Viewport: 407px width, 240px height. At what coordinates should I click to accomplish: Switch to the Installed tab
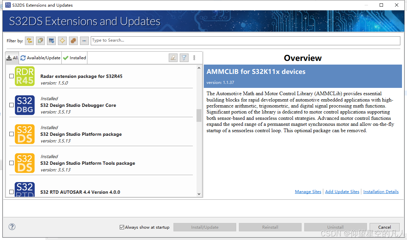tap(74, 58)
